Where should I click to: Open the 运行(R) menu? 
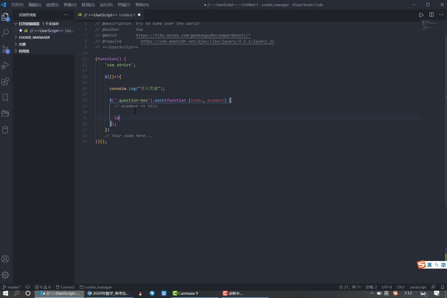pos(106,5)
